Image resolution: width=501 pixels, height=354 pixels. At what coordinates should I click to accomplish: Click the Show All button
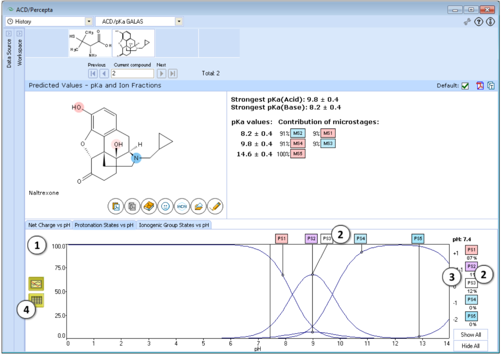point(470,334)
